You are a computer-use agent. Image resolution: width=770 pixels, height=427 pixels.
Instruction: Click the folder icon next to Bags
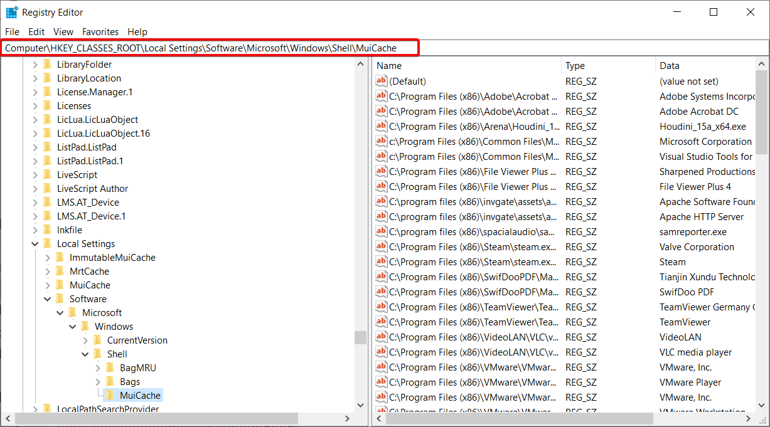[110, 382]
